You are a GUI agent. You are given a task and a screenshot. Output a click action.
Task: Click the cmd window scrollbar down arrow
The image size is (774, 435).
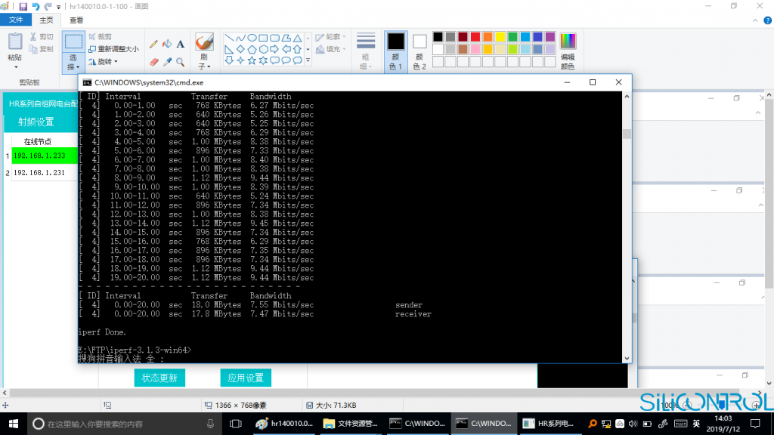627,359
